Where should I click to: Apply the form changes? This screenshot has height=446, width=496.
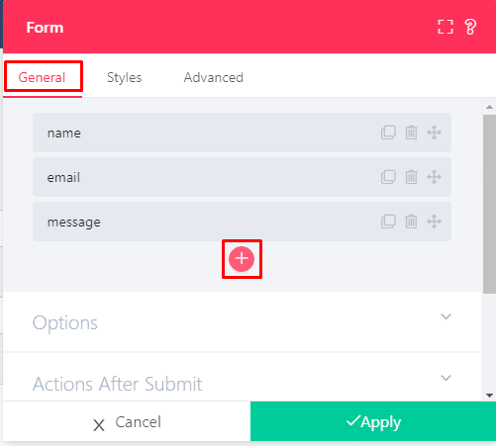(x=373, y=421)
